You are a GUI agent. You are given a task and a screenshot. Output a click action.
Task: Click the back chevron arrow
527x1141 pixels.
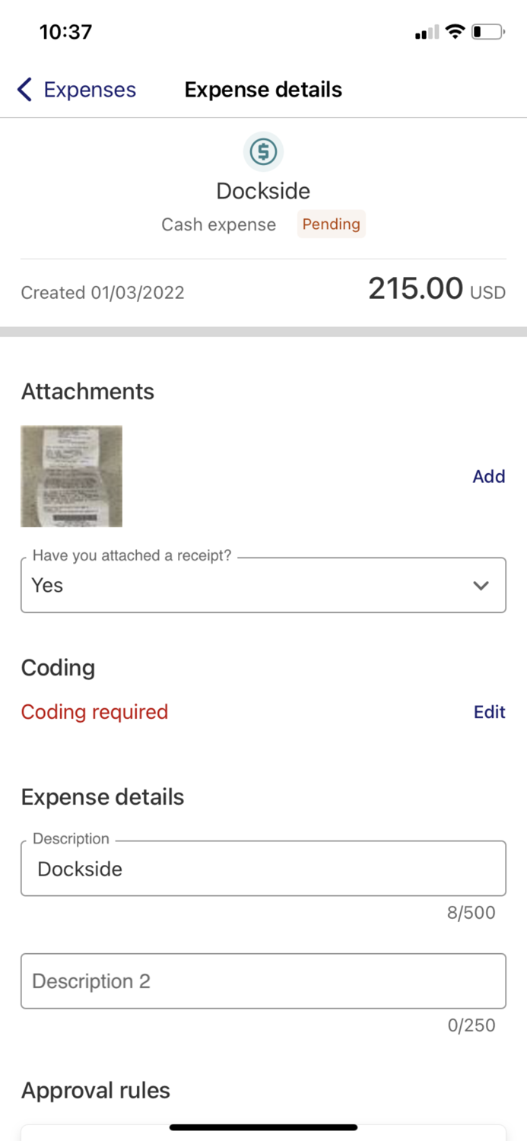pyautogui.click(x=24, y=89)
